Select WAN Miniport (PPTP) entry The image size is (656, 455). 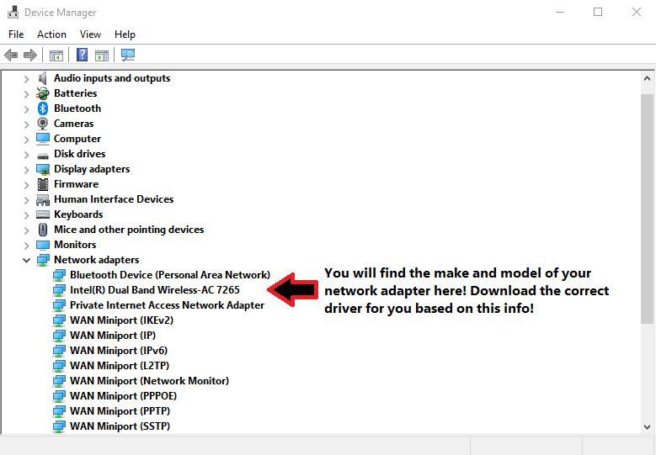[x=120, y=411]
